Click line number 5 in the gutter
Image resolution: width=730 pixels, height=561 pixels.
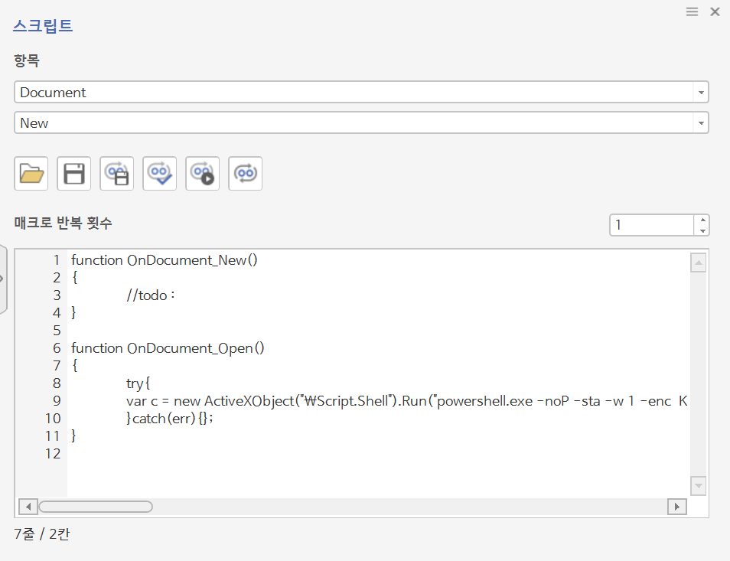[x=57, y=331]
